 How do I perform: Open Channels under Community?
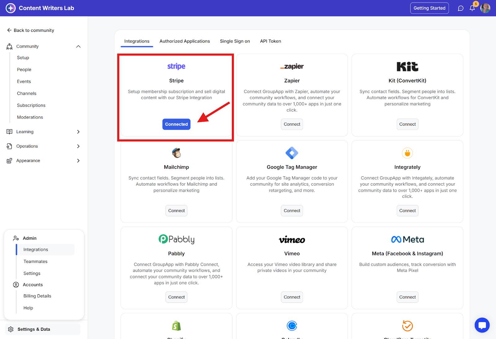point(27,93)
